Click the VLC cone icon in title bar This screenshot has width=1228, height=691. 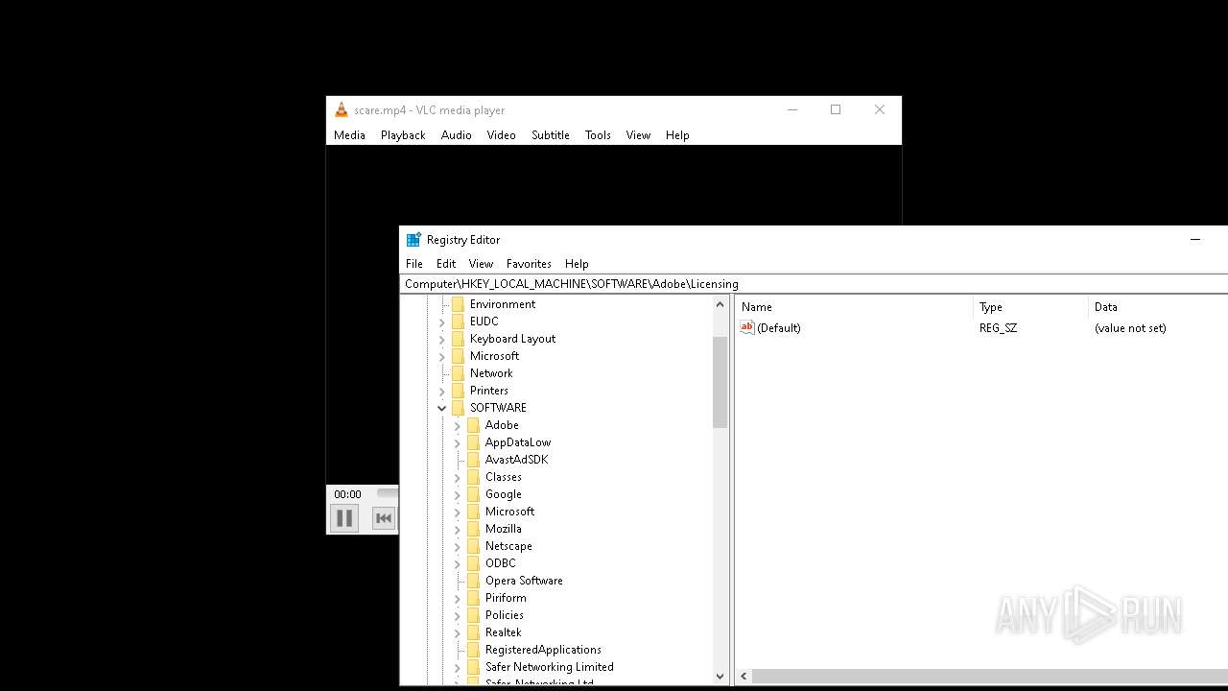point(341,110)
